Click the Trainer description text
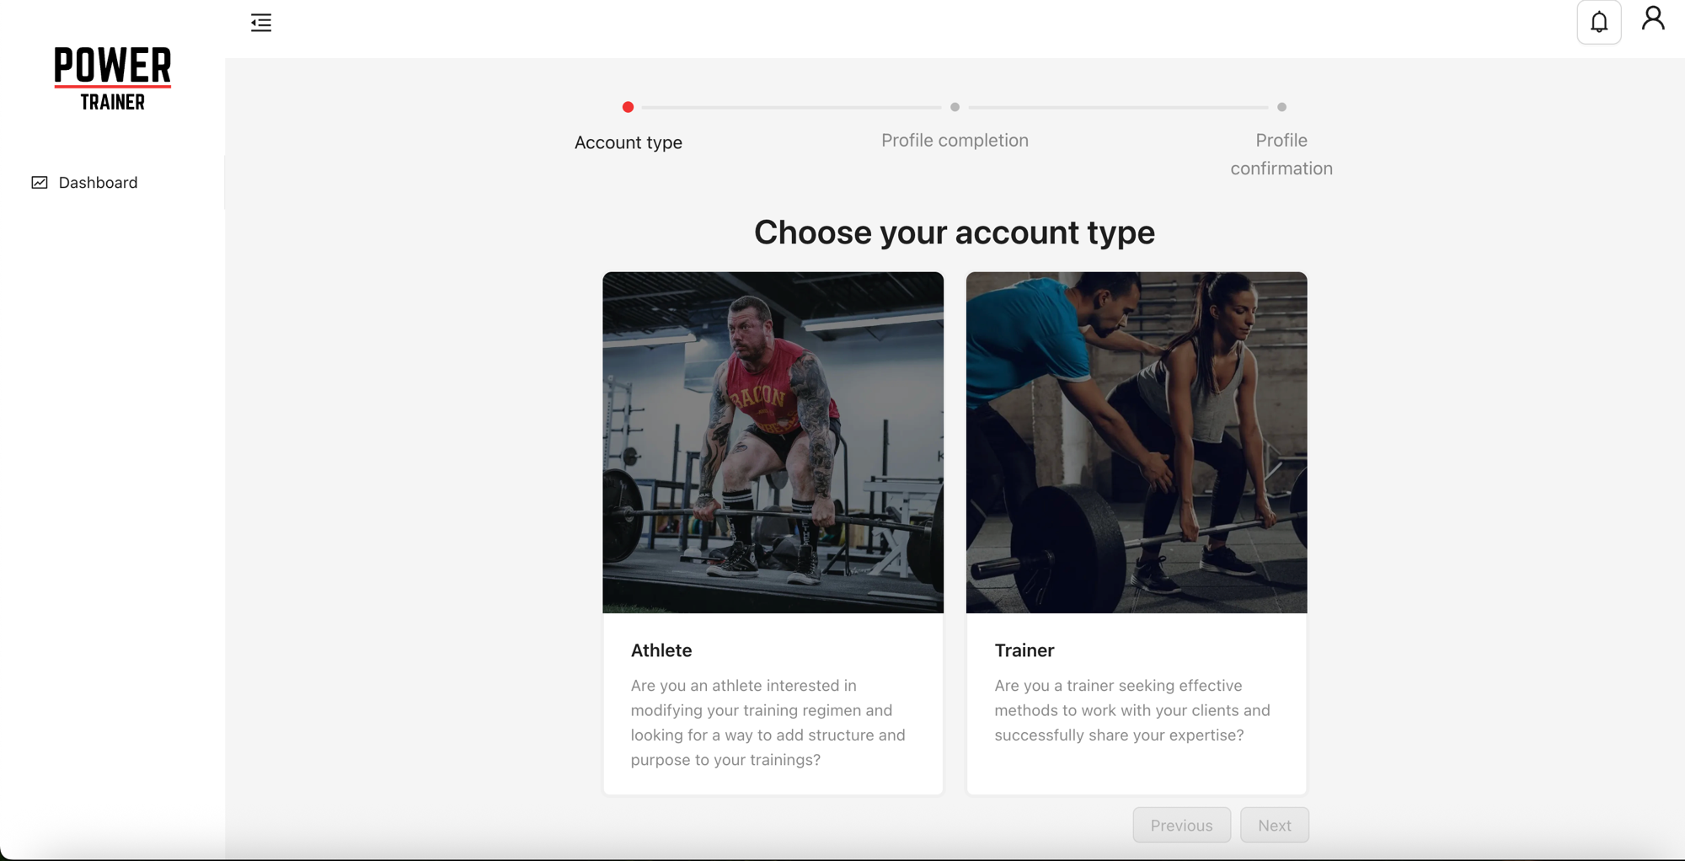This screenshot has height=861, width=1685. [x=1132, y=710]
